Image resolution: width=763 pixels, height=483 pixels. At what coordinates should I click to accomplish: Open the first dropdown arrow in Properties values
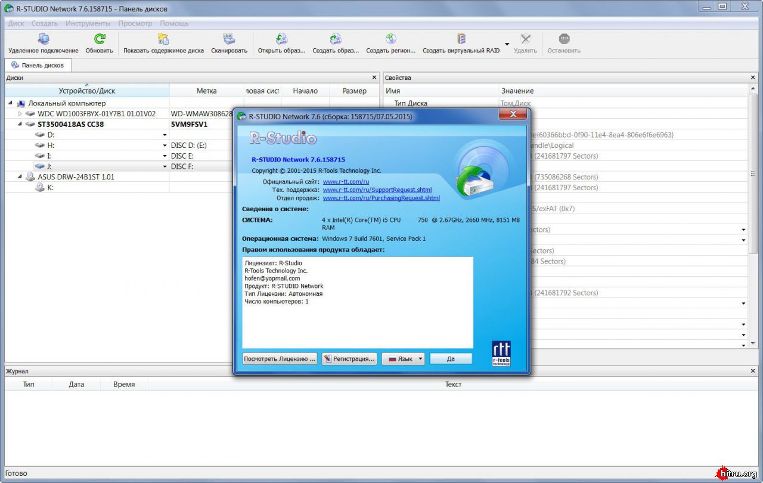[743, 230]
